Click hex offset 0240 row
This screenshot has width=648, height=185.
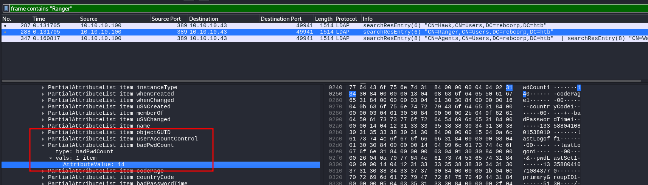(x=335, y=88)
